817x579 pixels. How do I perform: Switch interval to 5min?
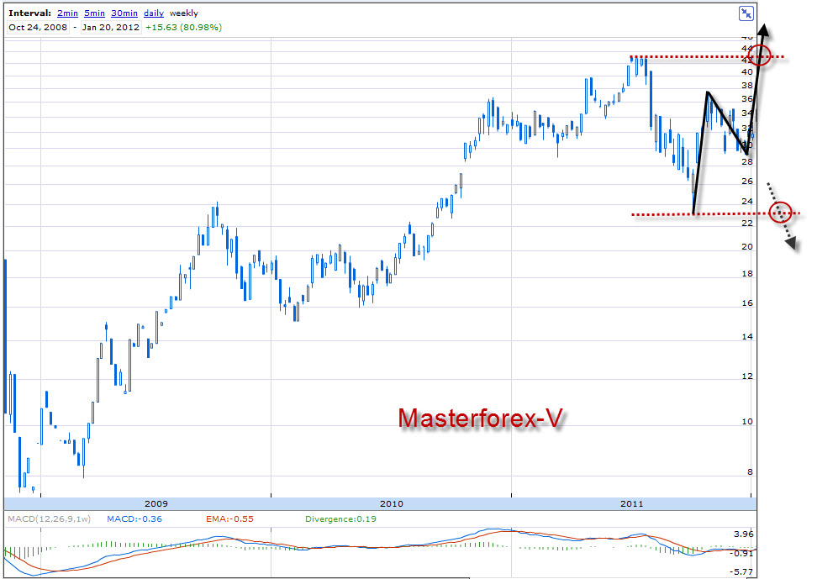click(94, 13)
